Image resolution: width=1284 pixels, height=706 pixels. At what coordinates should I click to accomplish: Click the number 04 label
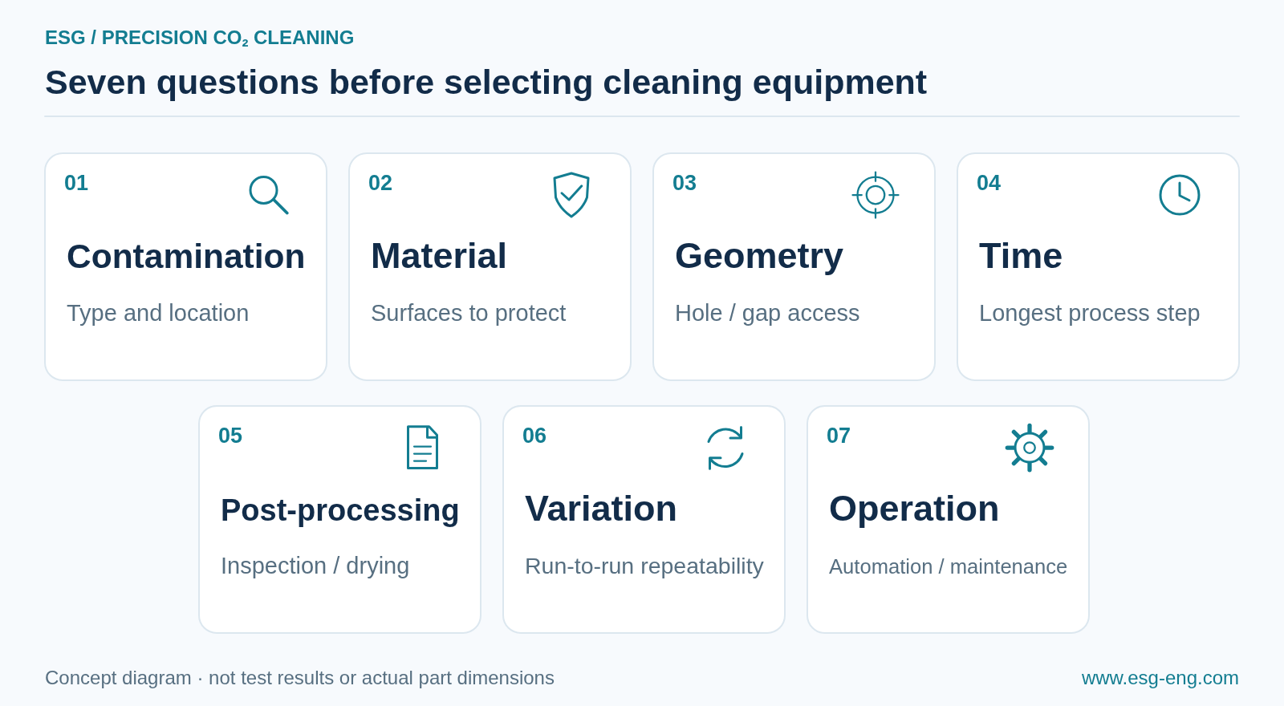click(x=989, y=183)
